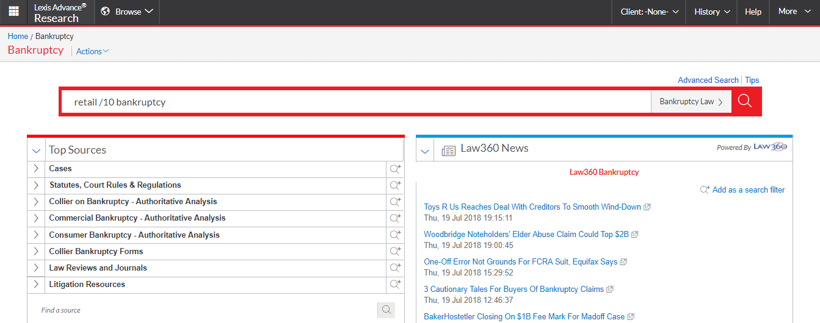820x323 pixels.
Task: Click external link icon beside BakerHostetler headline
Action: 631,317
